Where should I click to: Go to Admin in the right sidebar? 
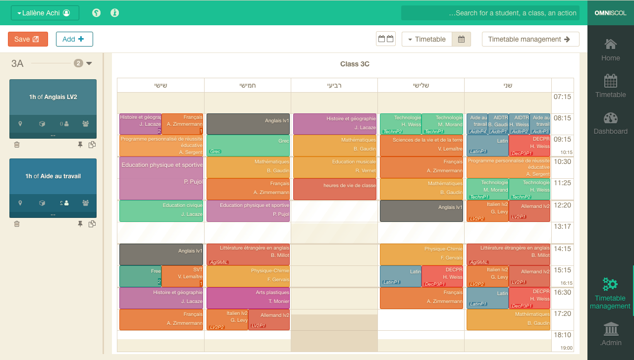[x=610, y=334]
